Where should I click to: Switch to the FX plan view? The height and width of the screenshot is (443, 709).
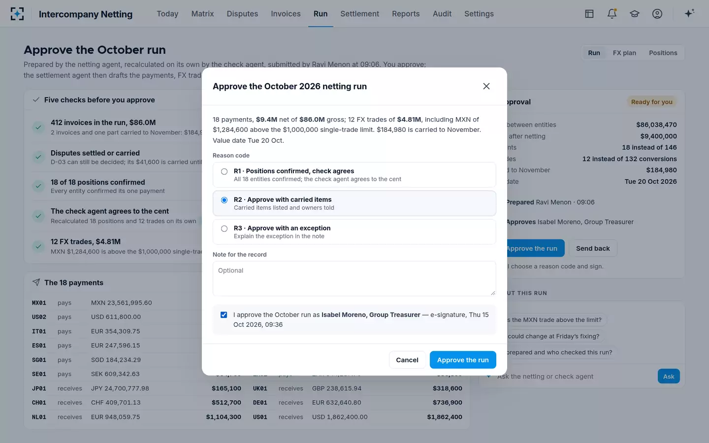[624, 53]
